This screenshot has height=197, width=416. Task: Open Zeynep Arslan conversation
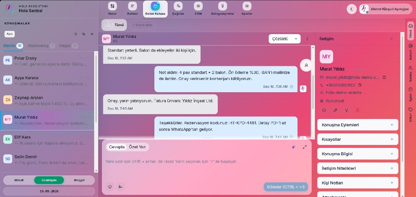(47, 100)
